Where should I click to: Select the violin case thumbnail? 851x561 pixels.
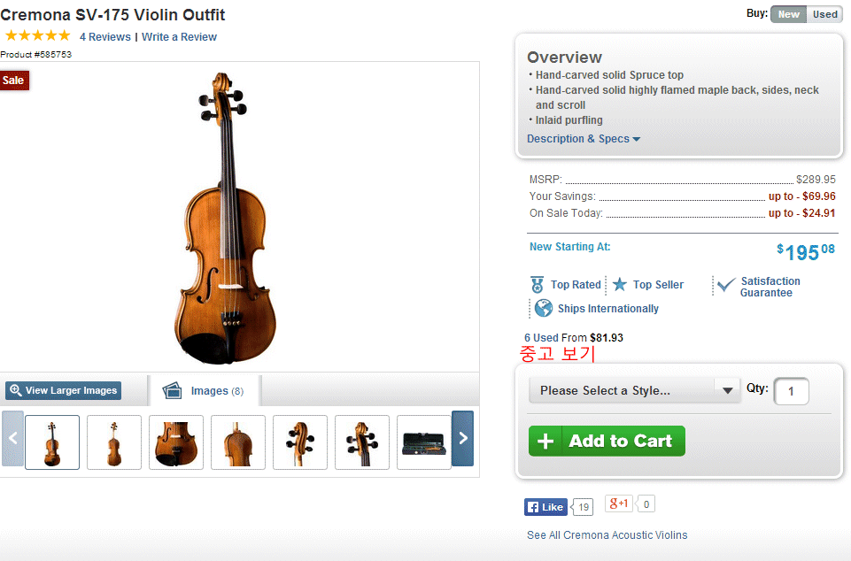(x=424, y=442)
